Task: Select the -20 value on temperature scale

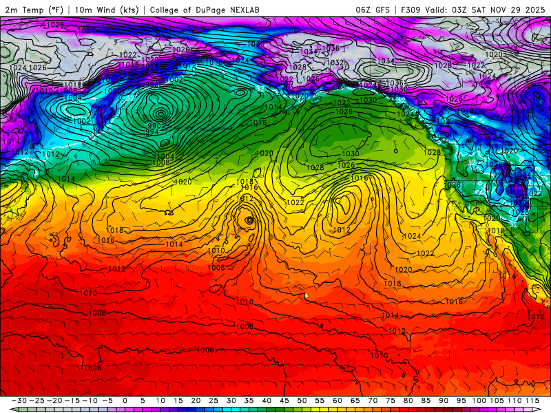Action: pos(54,401)
